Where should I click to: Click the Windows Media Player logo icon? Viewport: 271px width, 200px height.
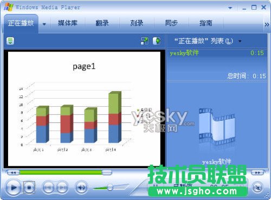pos(9,7)
